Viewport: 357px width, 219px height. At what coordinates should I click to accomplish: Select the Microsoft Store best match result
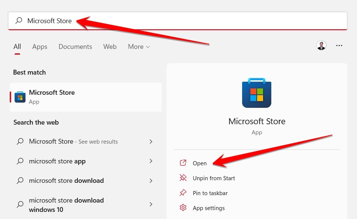pos(86,97)
